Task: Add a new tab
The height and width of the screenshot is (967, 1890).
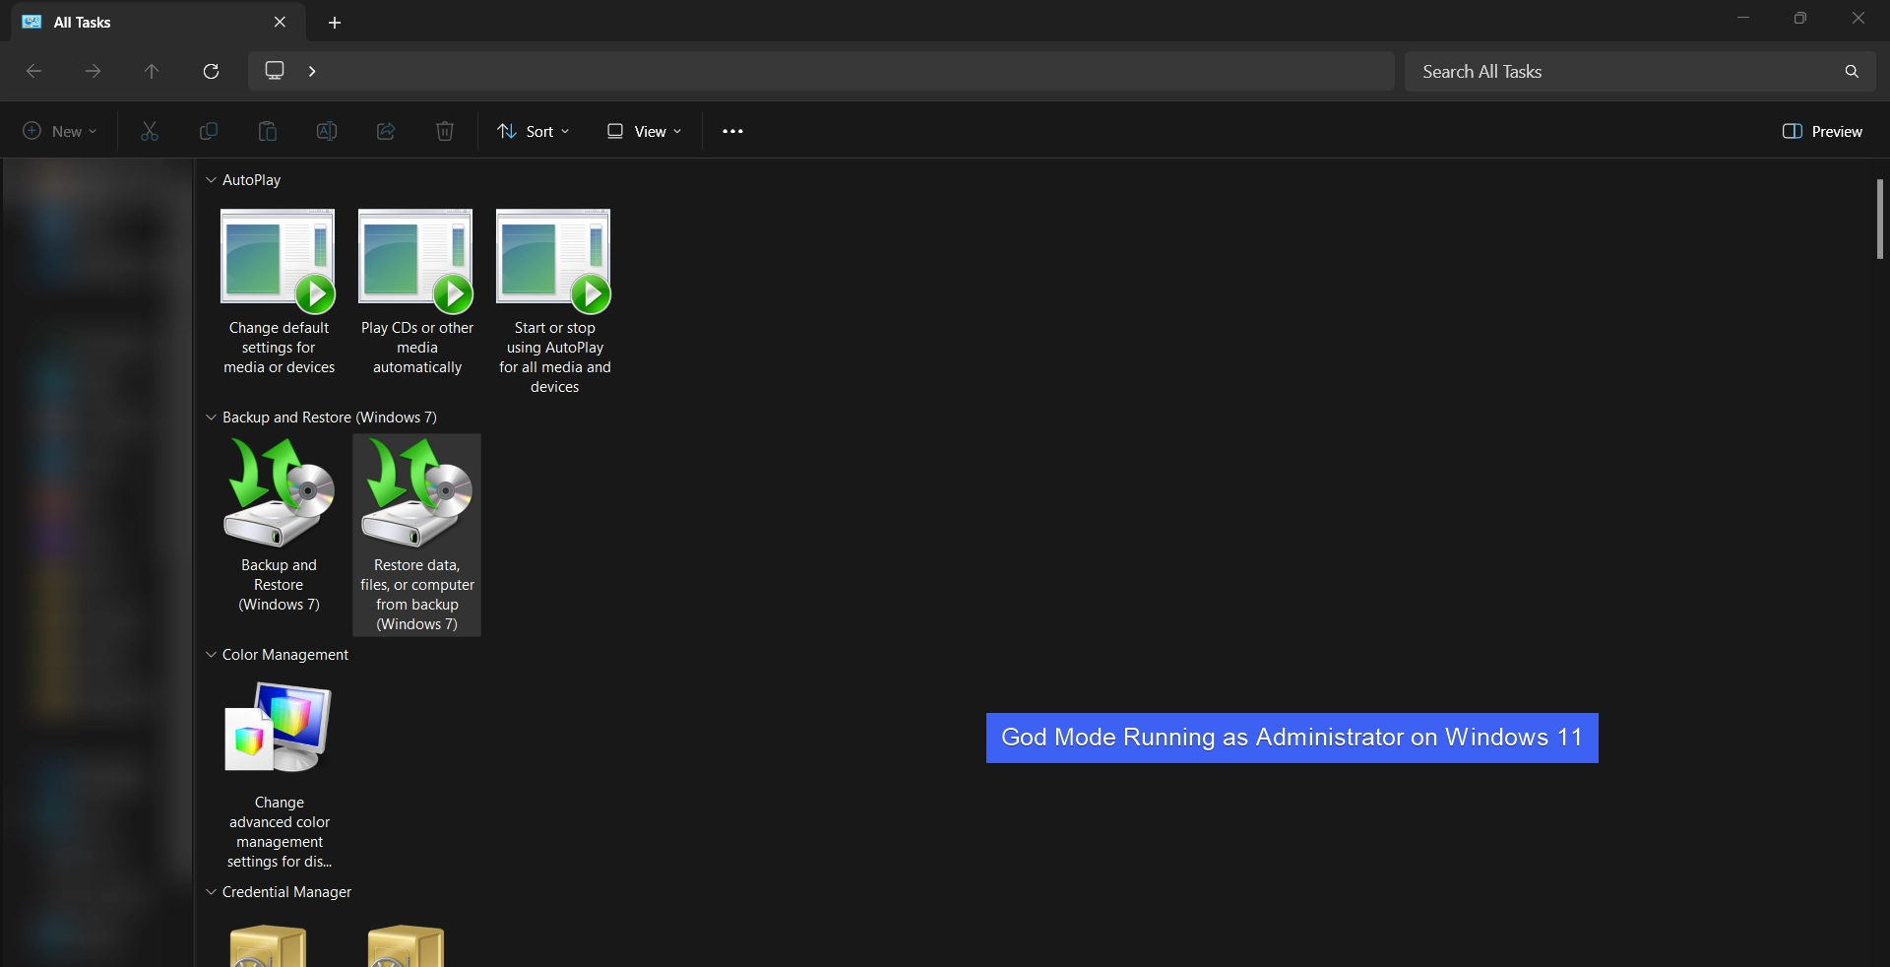Action: (335, 22)
